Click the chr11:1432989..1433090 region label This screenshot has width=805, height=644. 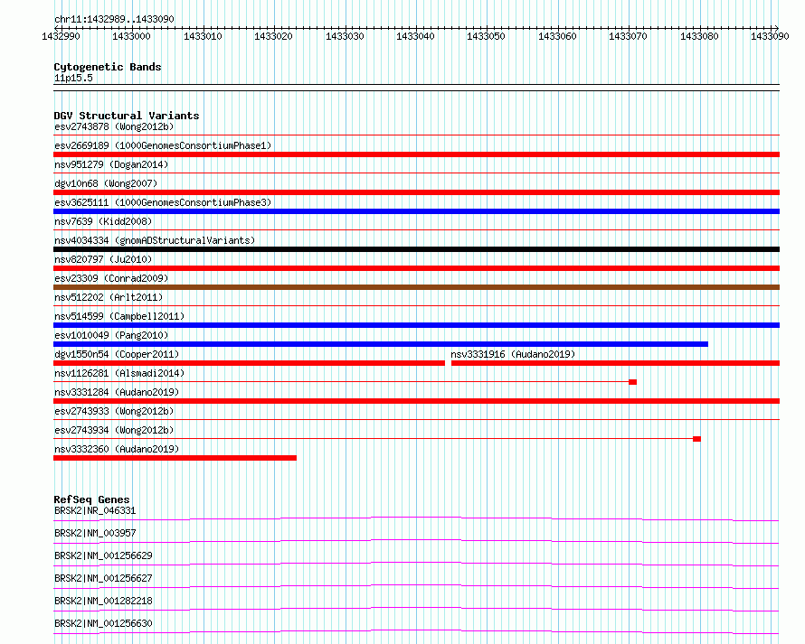click(114, 19)
